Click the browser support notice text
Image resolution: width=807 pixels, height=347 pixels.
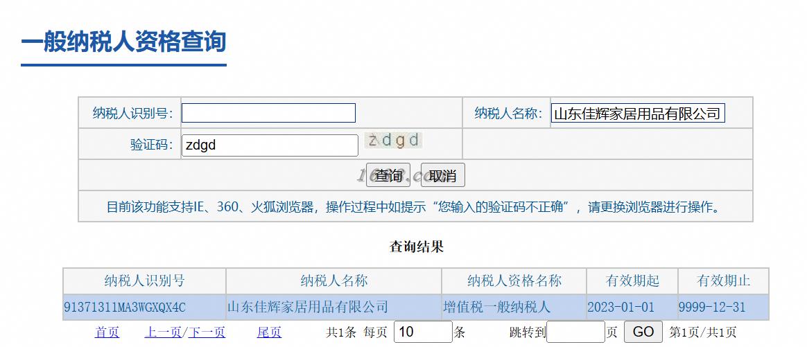tap(414, 207)
